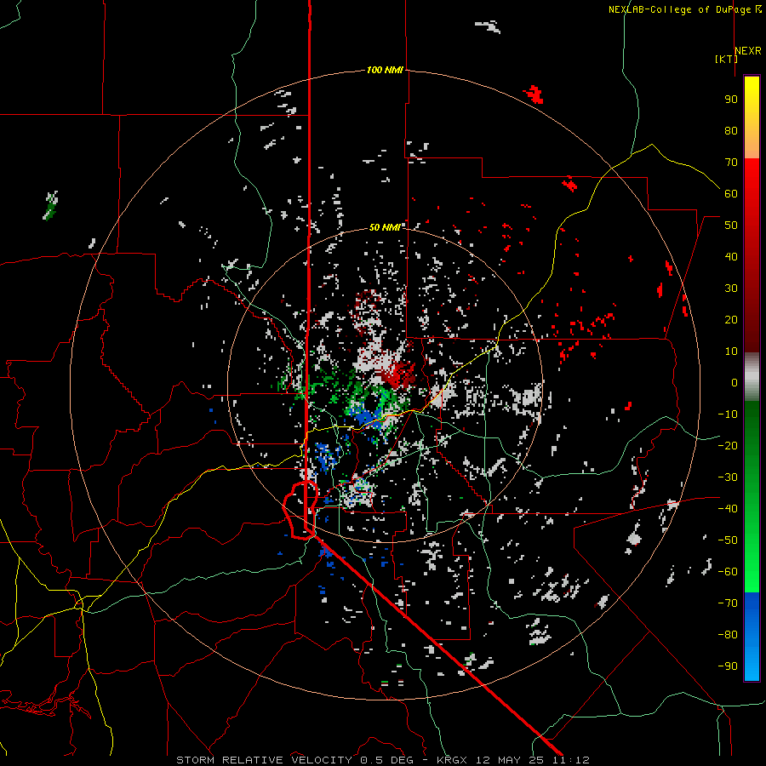Click the NEXR label above the color bar

748,51
